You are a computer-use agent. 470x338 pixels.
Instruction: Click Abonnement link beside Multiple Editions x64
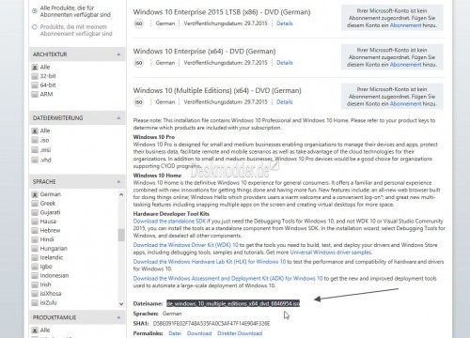click(406, 104)
